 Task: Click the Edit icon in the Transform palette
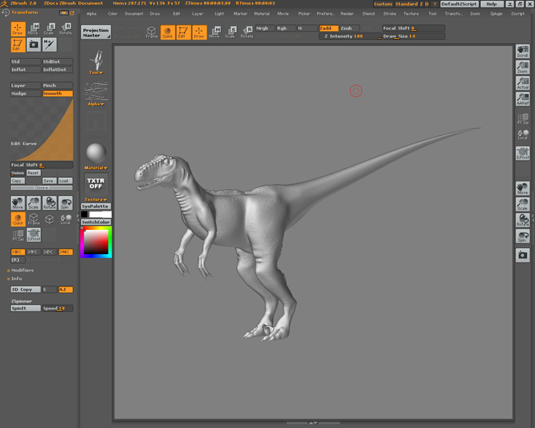[x=18, y=45]
